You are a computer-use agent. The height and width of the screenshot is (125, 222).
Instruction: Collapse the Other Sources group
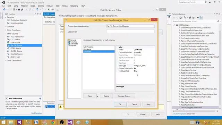click(6, 34)
